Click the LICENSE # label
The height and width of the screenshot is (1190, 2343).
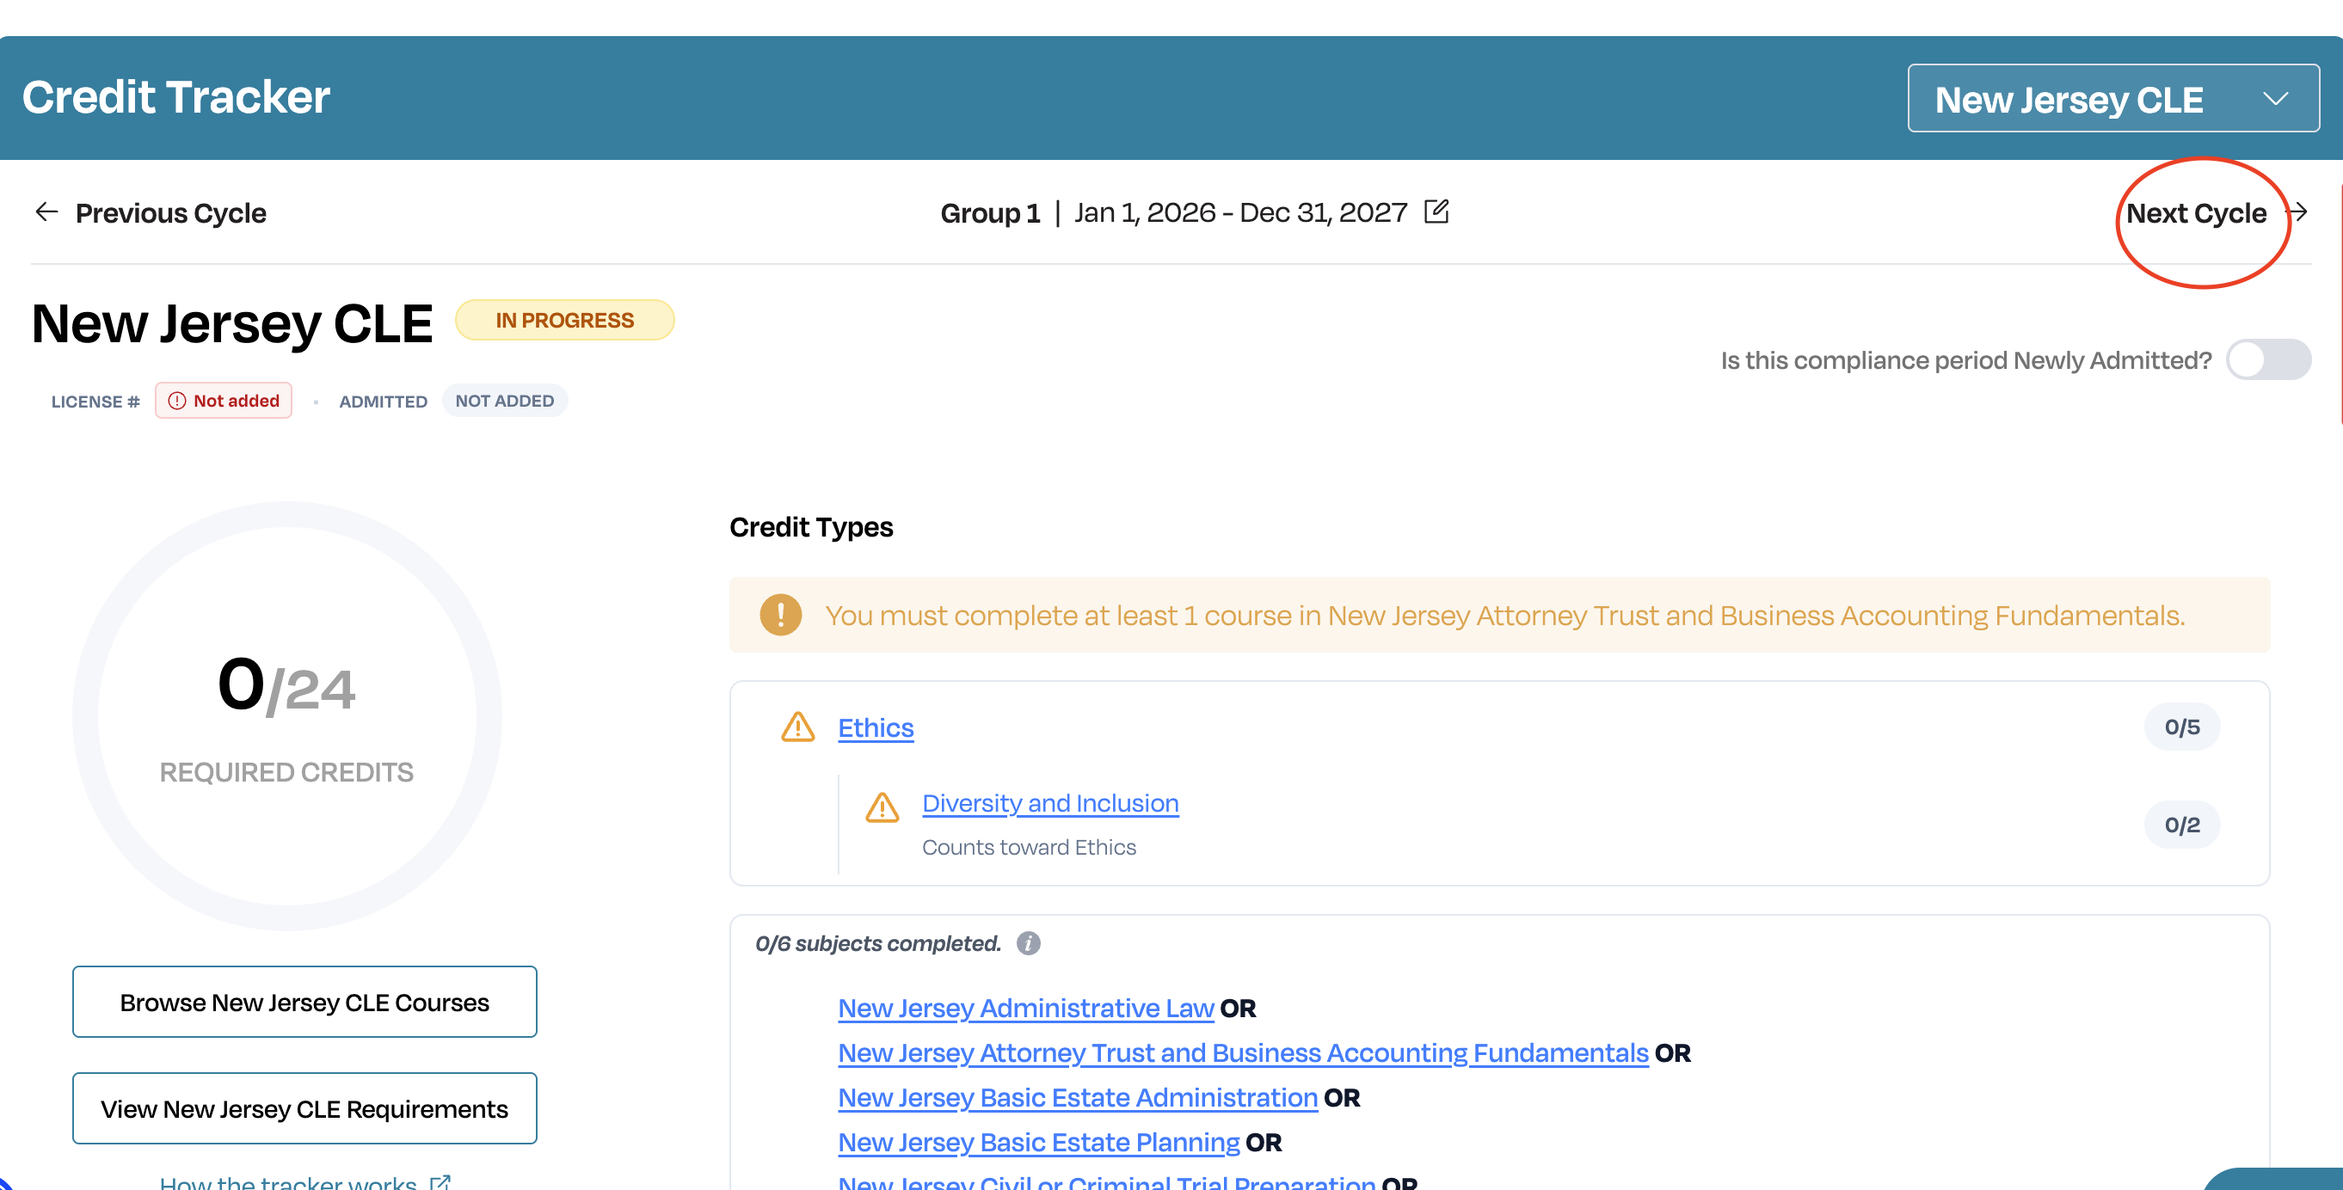(x=95, y=402)
